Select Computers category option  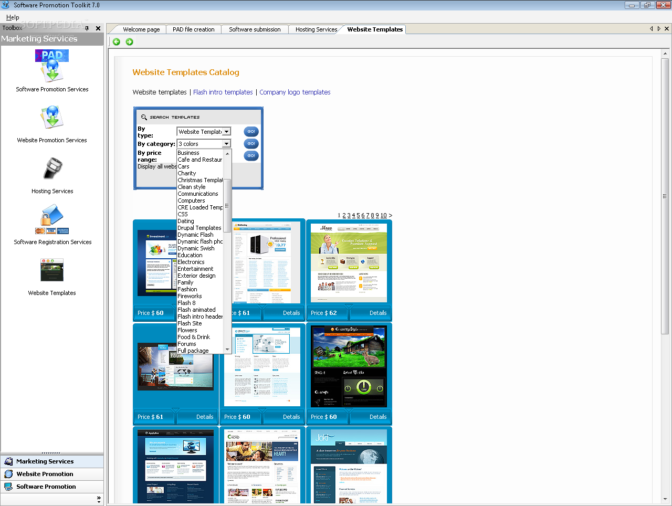(201, 201)
